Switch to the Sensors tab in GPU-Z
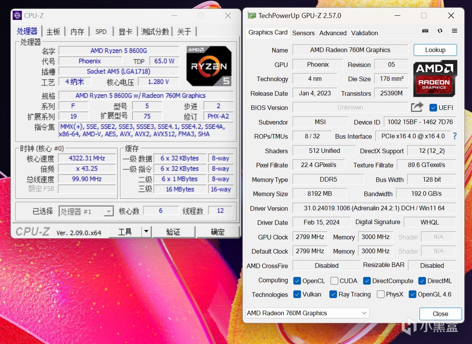This screenshot has height=344, width=472. (x=303, y=33)
